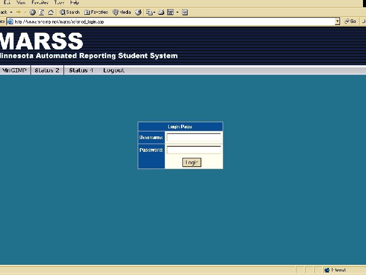Image resolution: width=366 pixels, height=275 pixels.
Task: Open the Forward history dropdown arrow
Action: pos(25,12)
